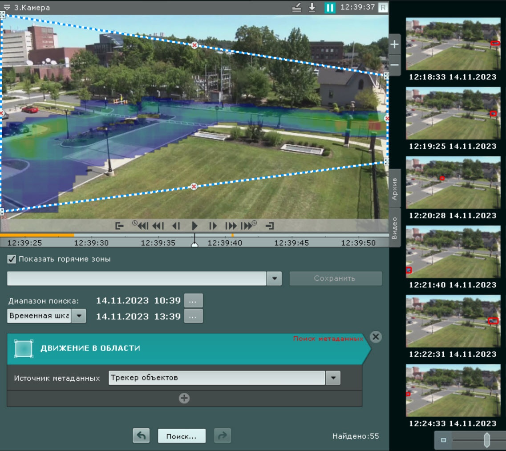Open the 3.Камера menu triangle

coord(7,8)
